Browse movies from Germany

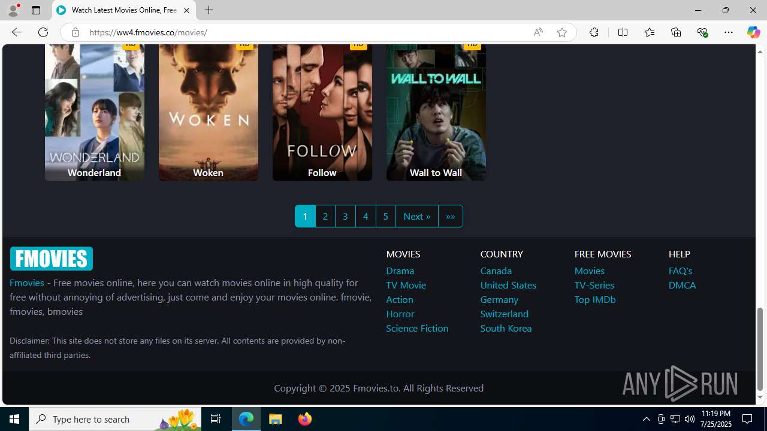[x=499, y=299]
